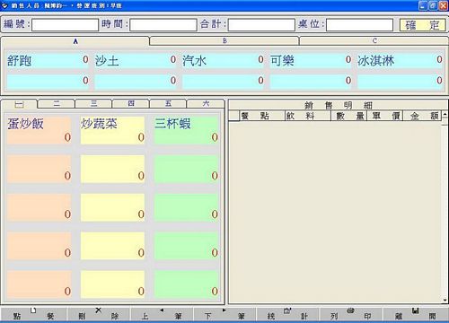This screenshot has width=449, height=323.
Task: Open meal category tab 三
Action: (x=93, y=103)
